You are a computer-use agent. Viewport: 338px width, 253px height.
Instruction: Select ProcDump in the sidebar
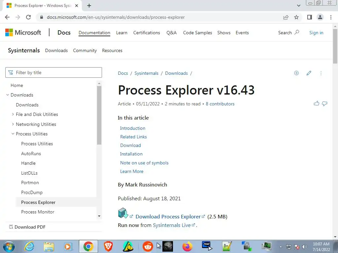[32, 192]
